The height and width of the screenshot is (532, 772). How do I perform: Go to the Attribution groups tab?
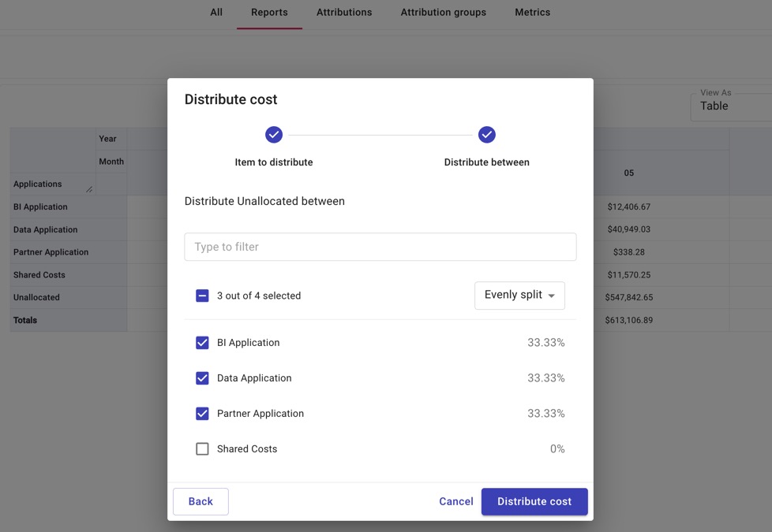pyautogui.click(x=444, y=13)
